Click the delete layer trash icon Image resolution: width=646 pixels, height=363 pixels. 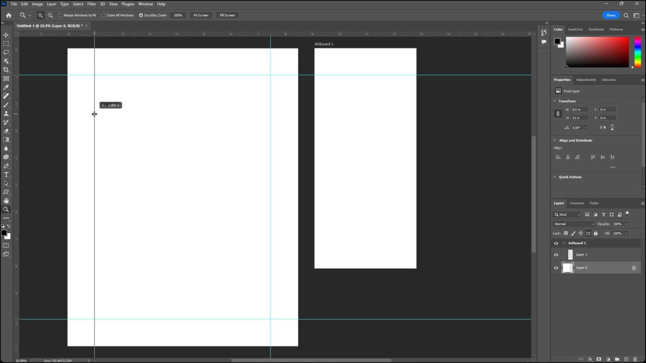click(635, 359)
